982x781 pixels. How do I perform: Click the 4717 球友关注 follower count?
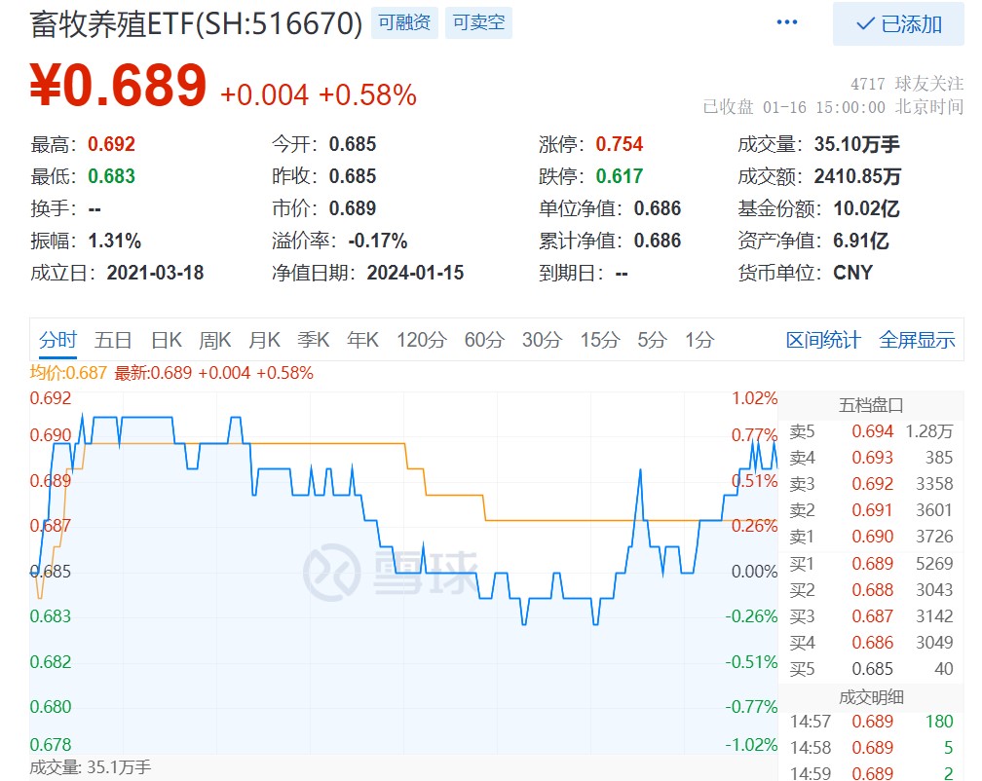907,83
